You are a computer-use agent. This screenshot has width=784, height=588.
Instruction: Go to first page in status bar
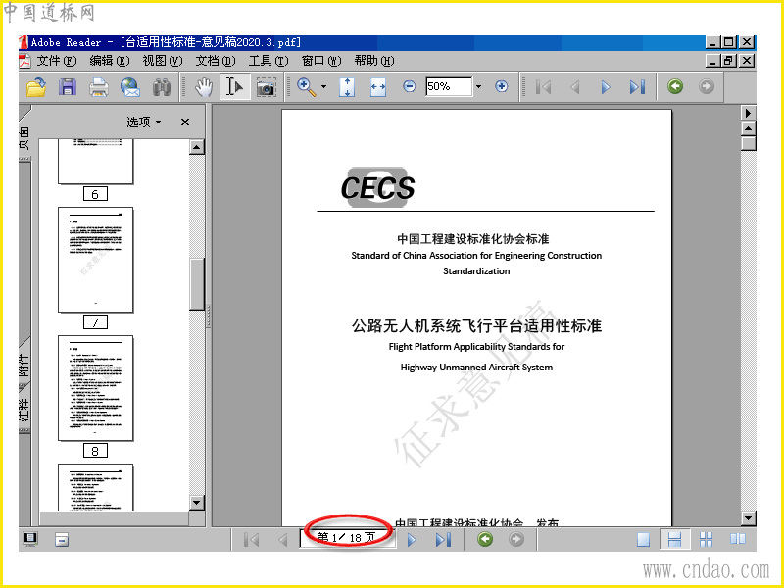point(251,540)
